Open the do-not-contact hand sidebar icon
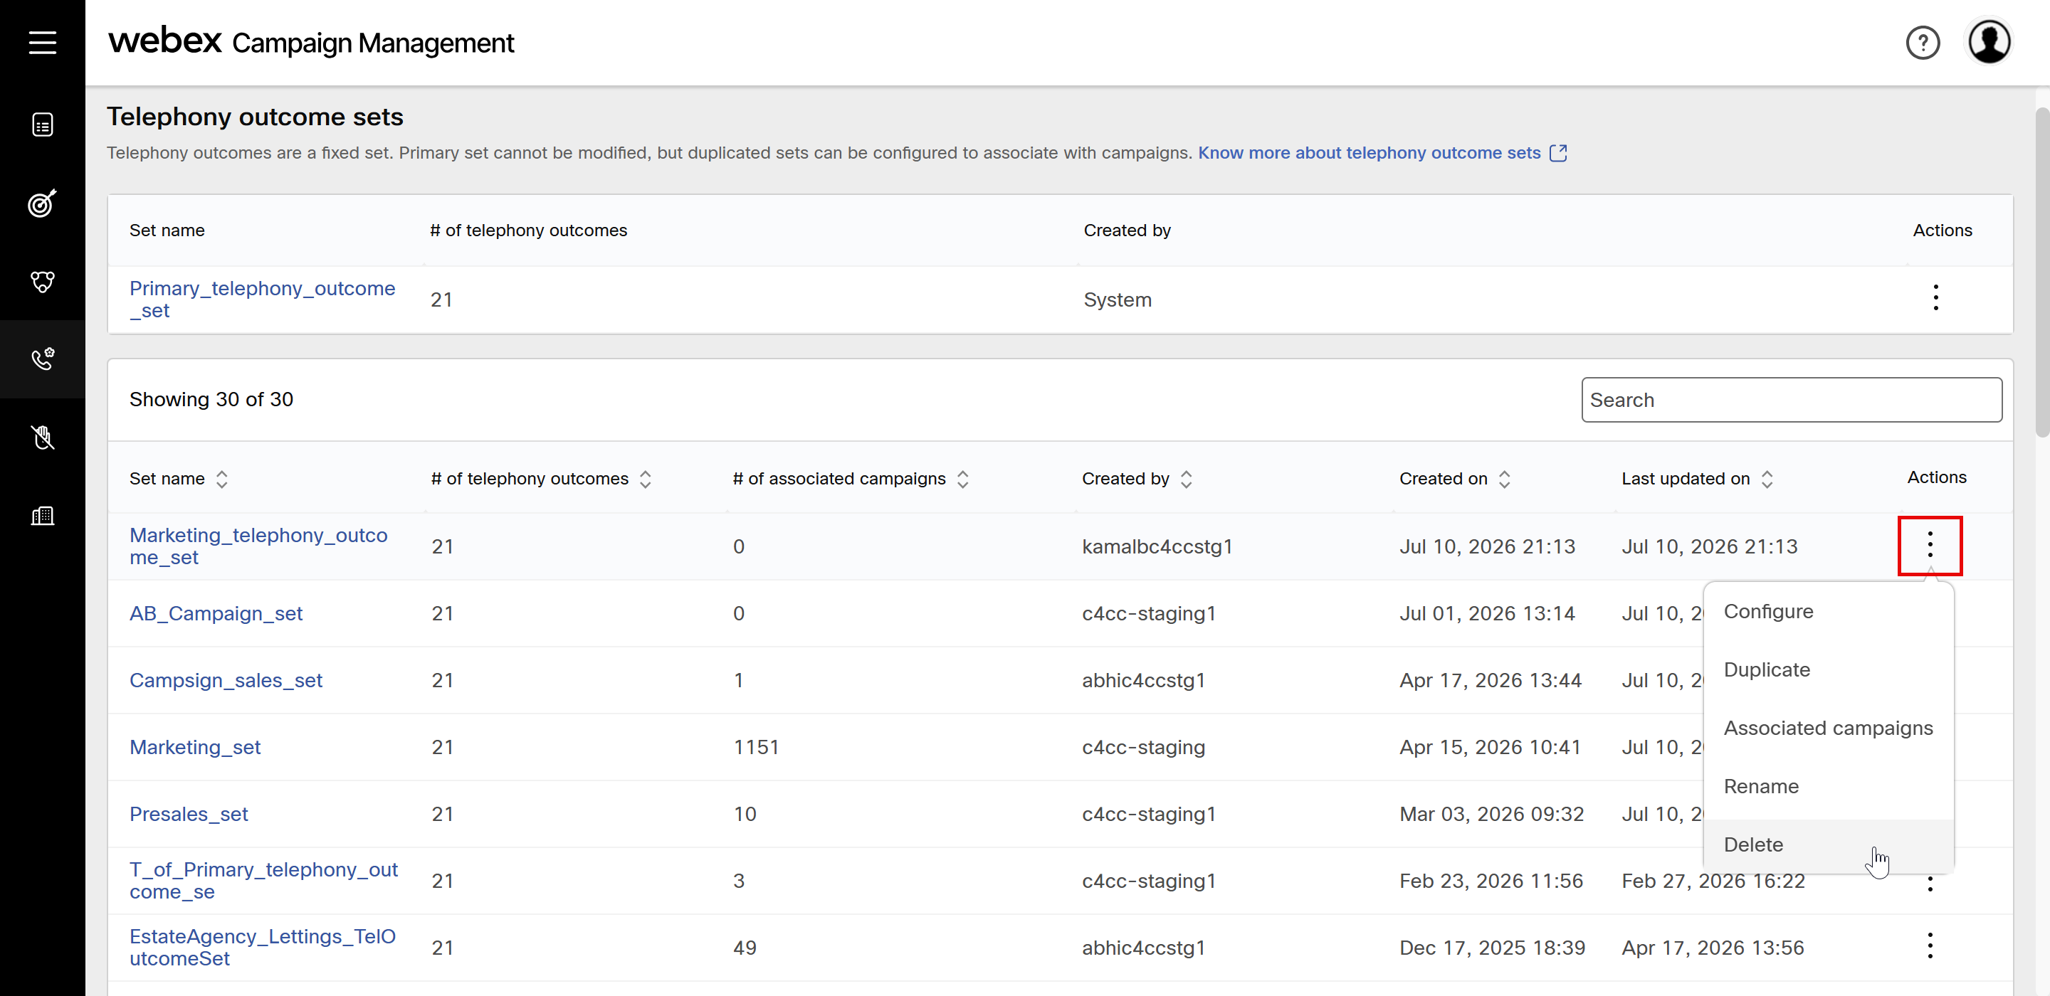This screenshot has width=2050, height=996. pyautogui.click(x=42, y=437)
